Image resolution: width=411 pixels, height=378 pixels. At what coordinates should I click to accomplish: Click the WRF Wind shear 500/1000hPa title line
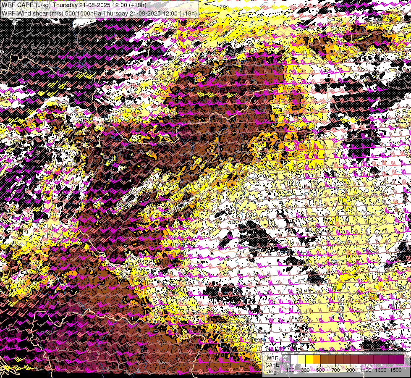(x=99, y=13)
